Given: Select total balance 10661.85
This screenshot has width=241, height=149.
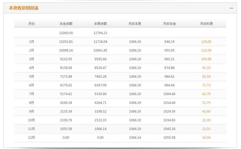Looking at the screenshot, I should pos(100,50).
